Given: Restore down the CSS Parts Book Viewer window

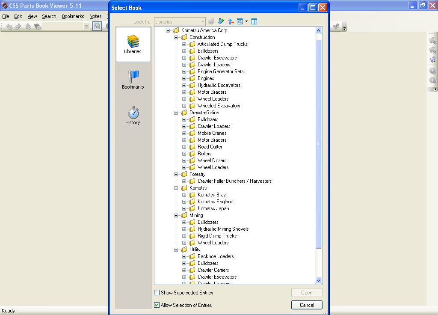Looking at the screenshot, I should [x=422, y=6].
